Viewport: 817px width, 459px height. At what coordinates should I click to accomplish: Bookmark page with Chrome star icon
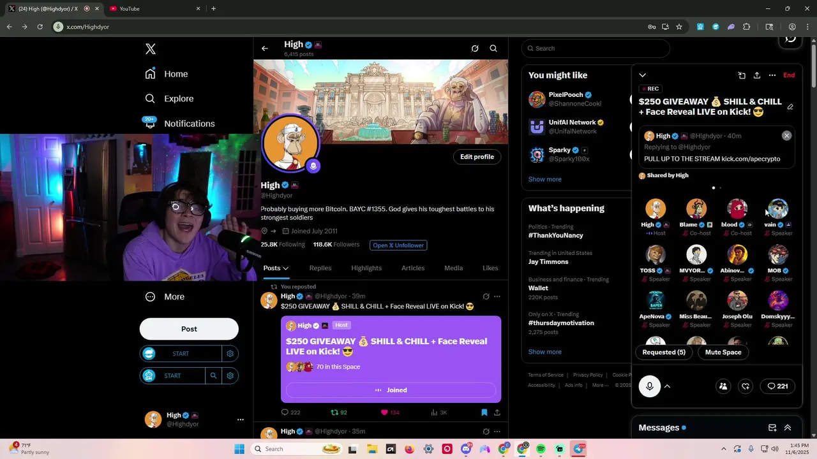pos(679,27)
